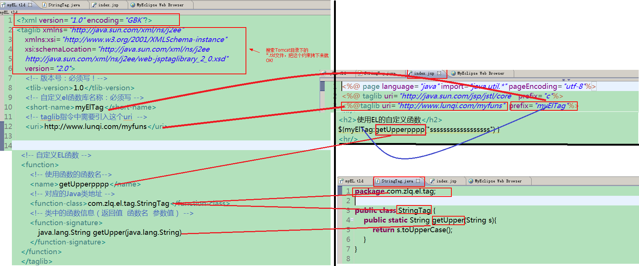The width and height of the screenshot is (639, 266).
Task: Click the xmlns:xsi XMLSchema-instance line
Action: coord(126,39)
